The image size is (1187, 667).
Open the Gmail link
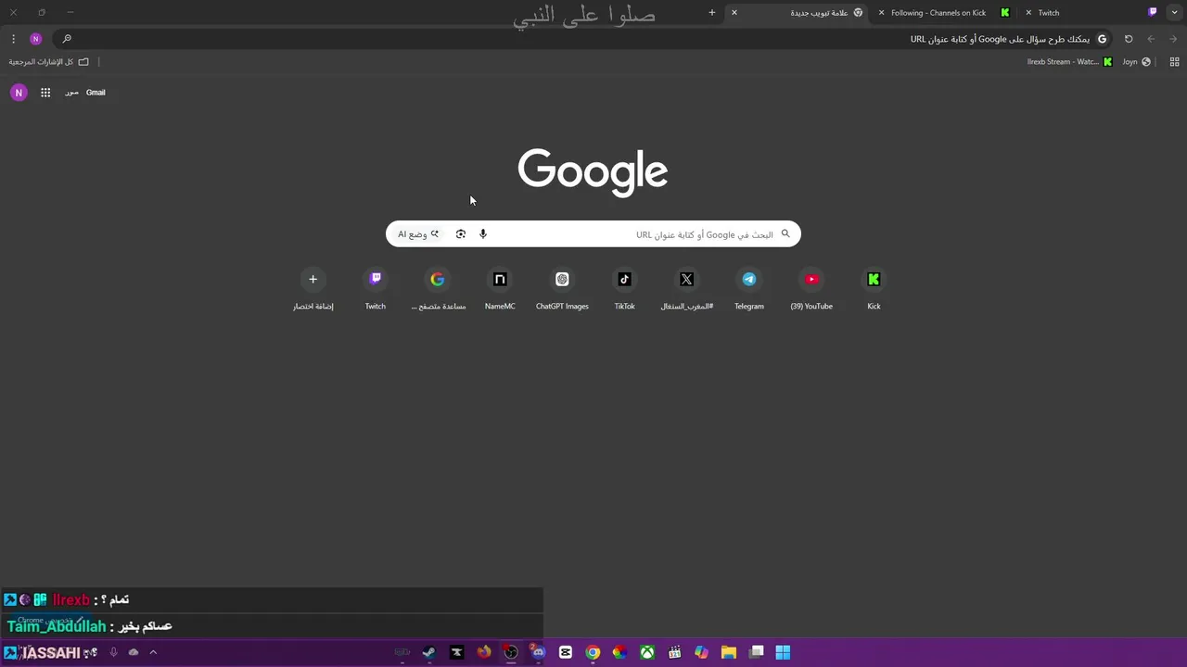96,93
